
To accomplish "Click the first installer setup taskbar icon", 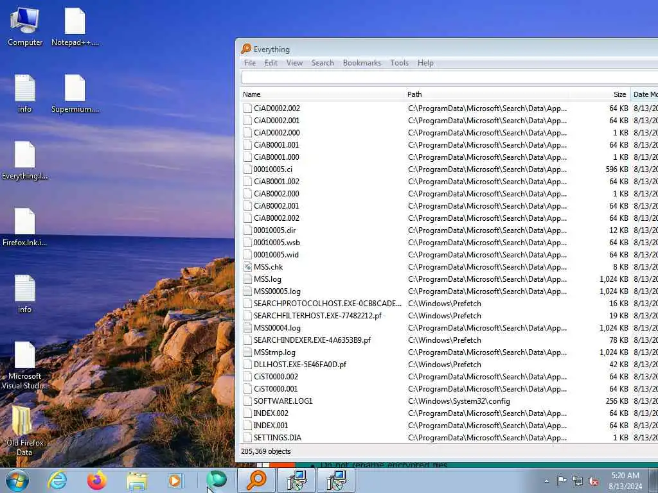I will coord(296,480).
